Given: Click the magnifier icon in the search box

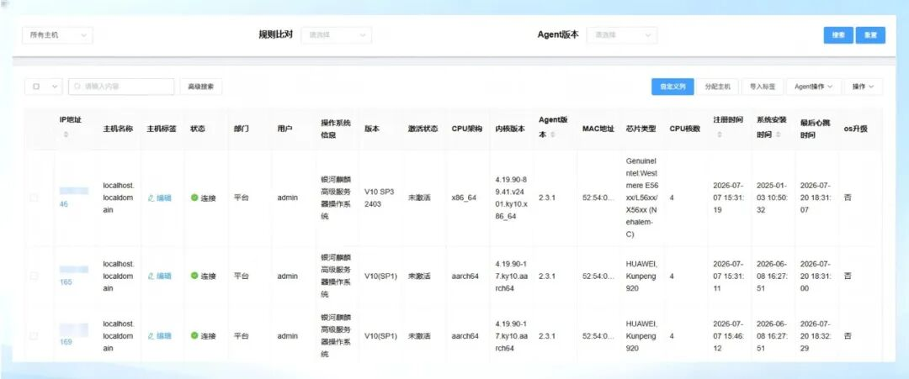Looking at the screenshot, I should click(77, 87).
